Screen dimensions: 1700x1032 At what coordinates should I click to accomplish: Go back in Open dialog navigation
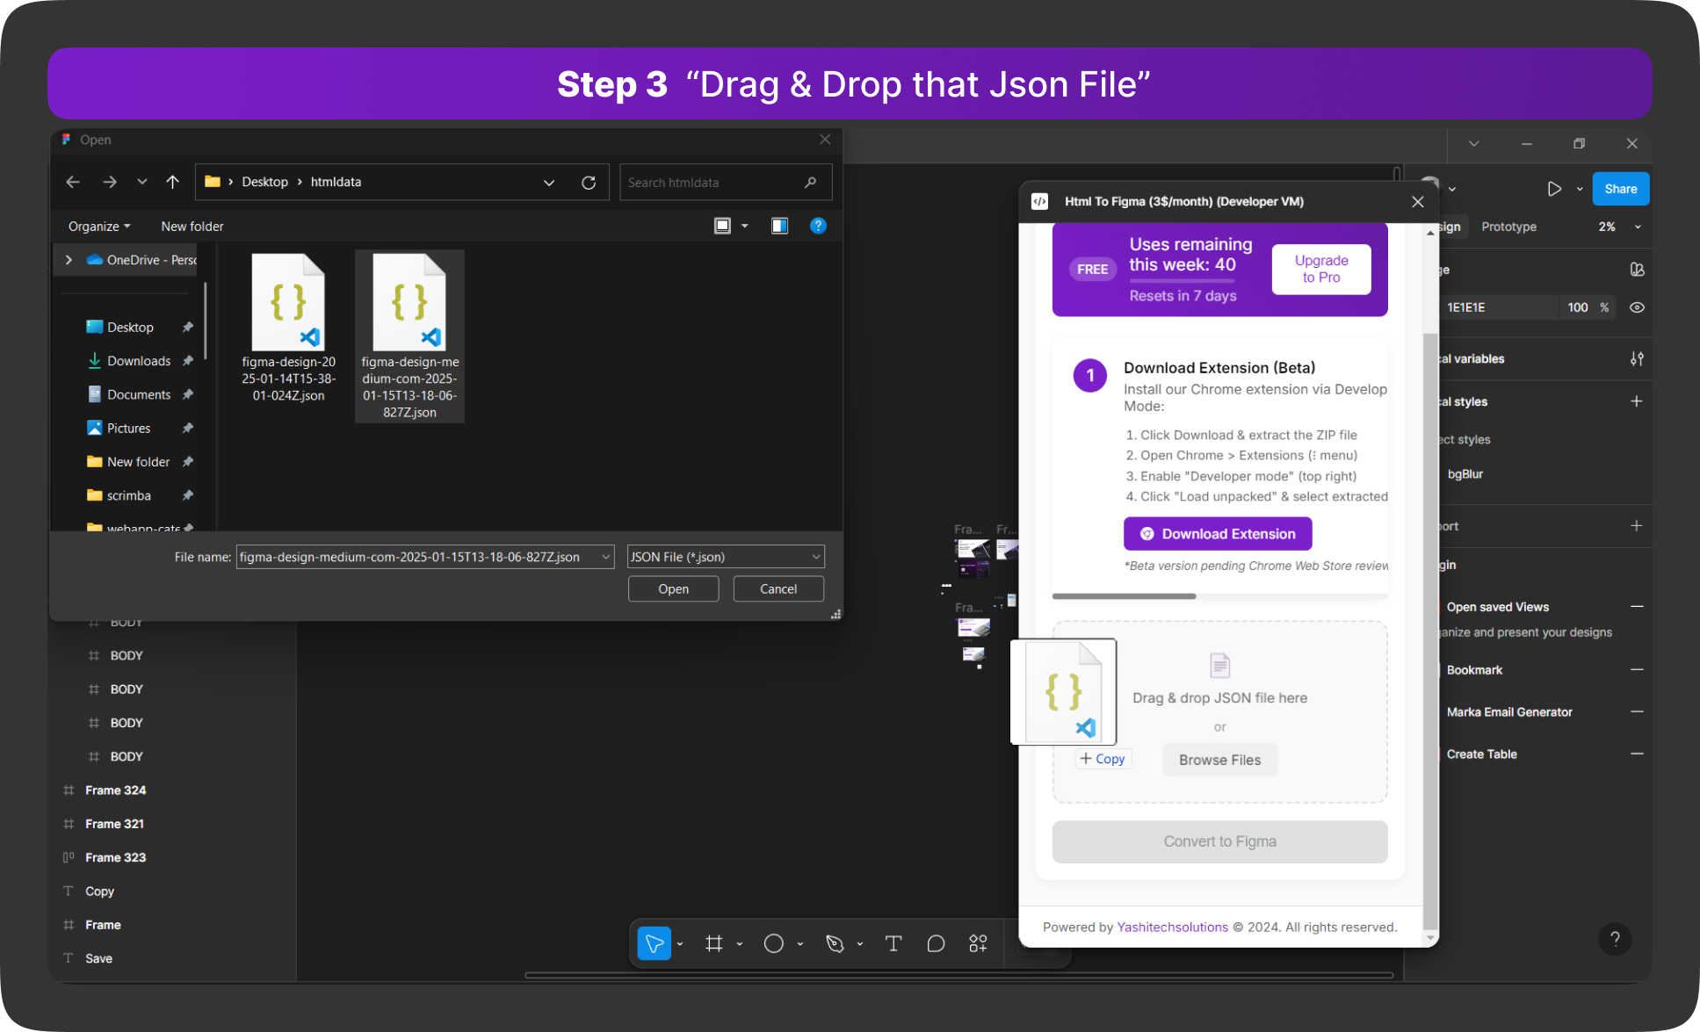click(73, 182)
